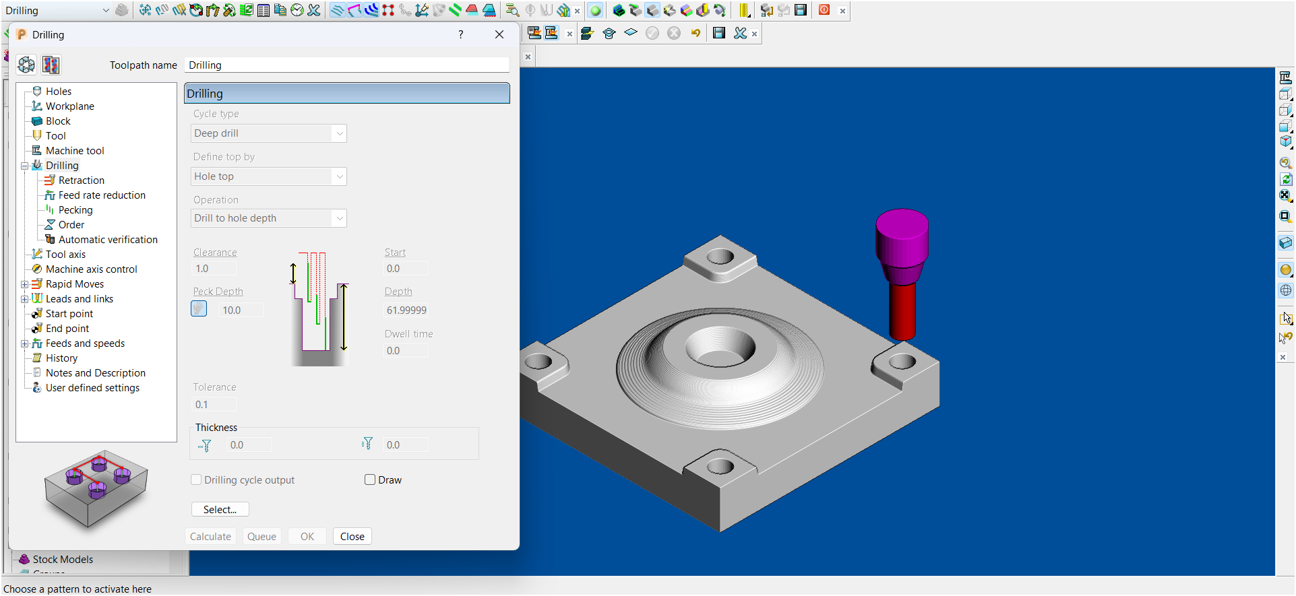Click the Toolpath name input field
Screen dimensions: 1296x596
tap(347, 65)
